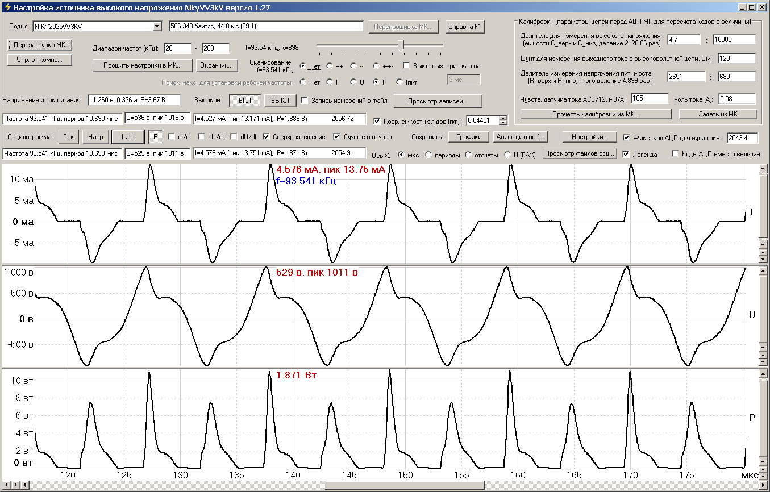Switch oscillogram to Напр view
770x492 pixels.
click(95, 137)
